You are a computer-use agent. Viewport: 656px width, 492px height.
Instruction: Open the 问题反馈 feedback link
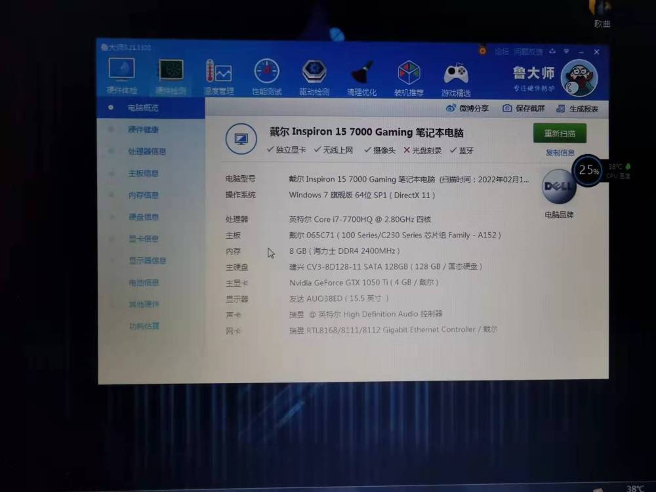528,52
